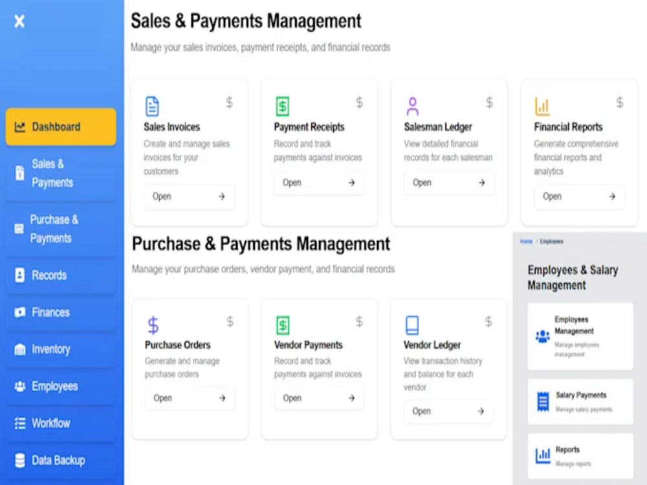Image resolution: width=647 pixels, height=485 pixels.
Task: Select Purchase & Payments sidebar item
Action: pos(61,229)
